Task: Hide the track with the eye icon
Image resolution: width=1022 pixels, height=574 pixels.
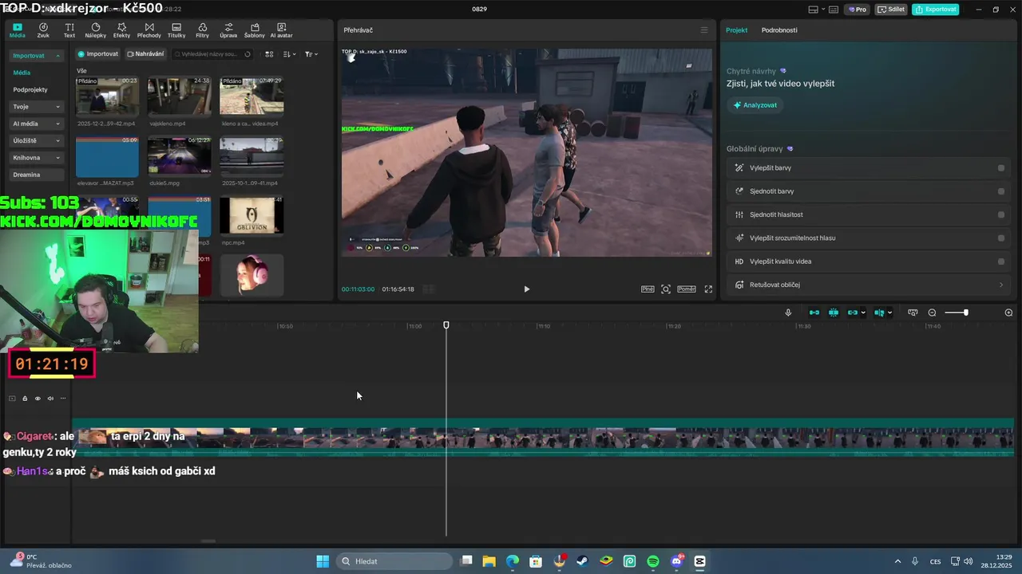Action: click(38, 399)
